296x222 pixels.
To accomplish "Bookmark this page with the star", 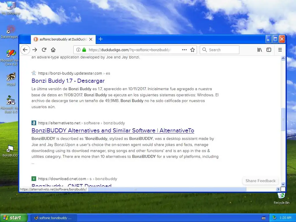I will 192,50.
